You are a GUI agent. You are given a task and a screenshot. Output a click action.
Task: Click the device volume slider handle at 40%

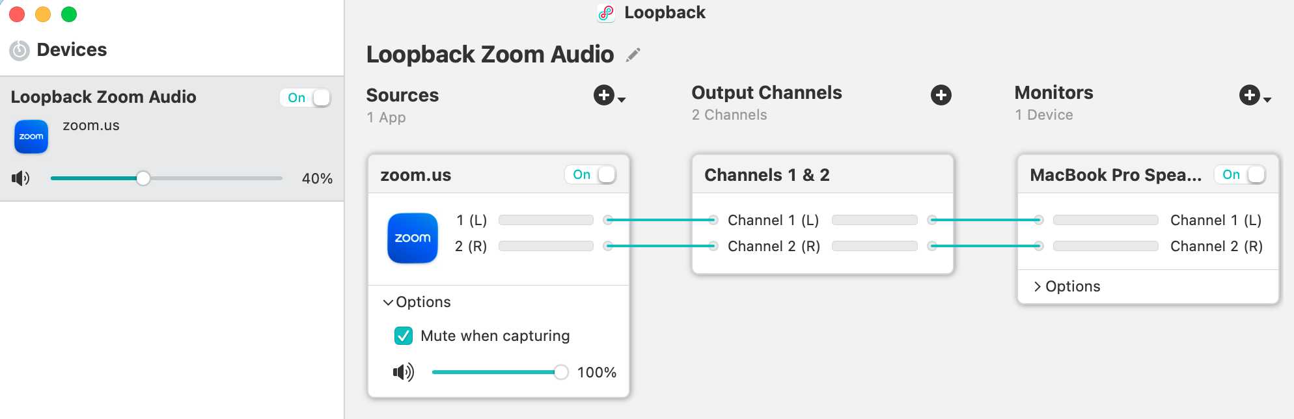point(143,178)
